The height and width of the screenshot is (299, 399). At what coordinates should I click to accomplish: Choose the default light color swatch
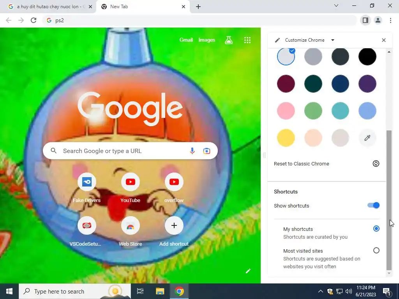click(x=286, y=56)
